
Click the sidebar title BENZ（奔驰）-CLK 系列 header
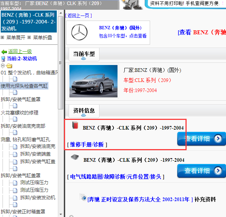pyautogui.click(x=29, y=22)
